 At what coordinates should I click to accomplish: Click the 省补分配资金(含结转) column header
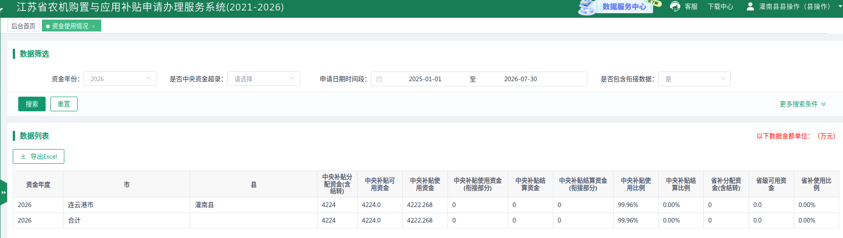726,184
